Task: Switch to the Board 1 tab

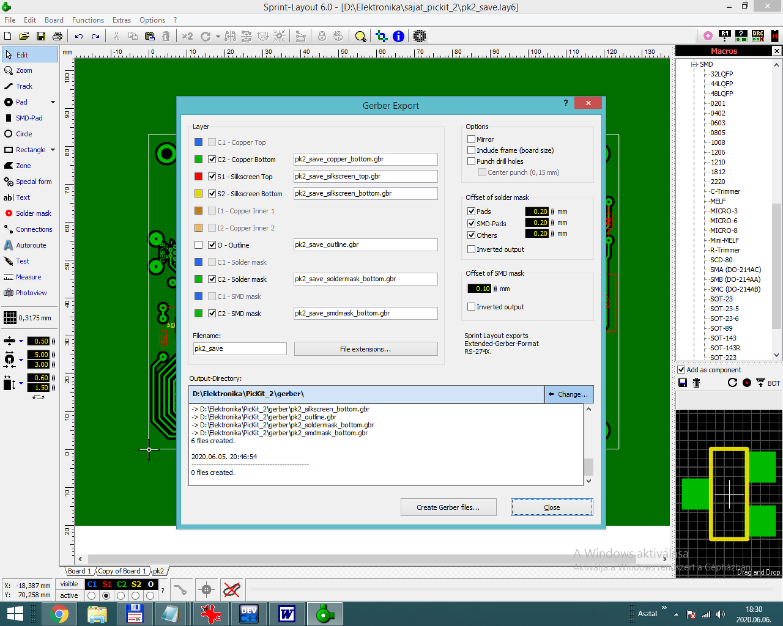Action: pos(80,571)
